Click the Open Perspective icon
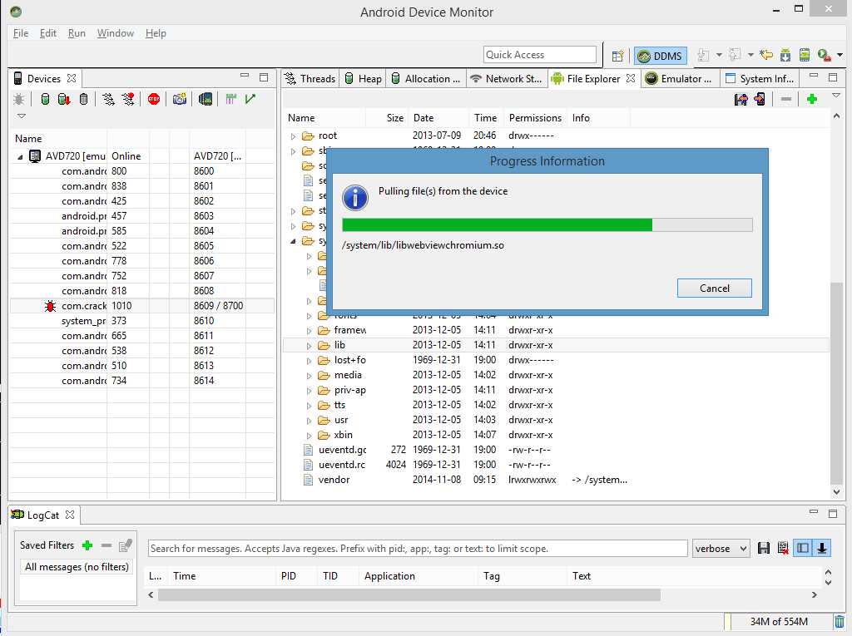Image resolution: width=852 pixels, height=636 pixels. [617, 56]
